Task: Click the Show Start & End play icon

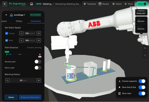Action: click(x=120, y=87)
